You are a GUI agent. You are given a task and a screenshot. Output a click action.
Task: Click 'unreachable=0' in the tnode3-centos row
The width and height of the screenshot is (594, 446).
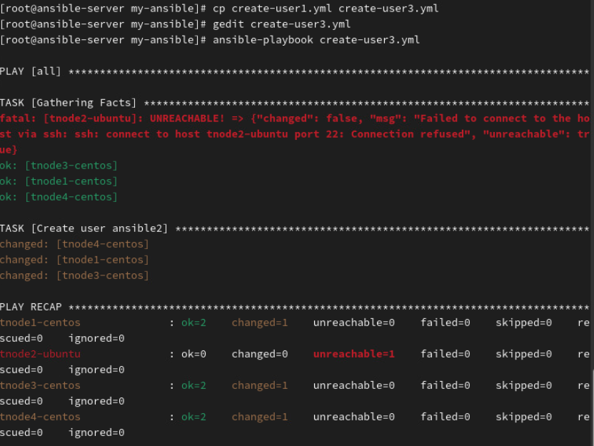coord(354,385)
